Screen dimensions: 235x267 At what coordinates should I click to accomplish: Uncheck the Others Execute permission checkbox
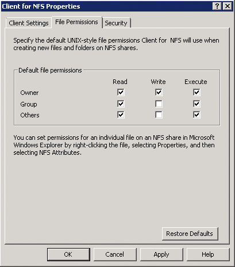coord(197,115)
